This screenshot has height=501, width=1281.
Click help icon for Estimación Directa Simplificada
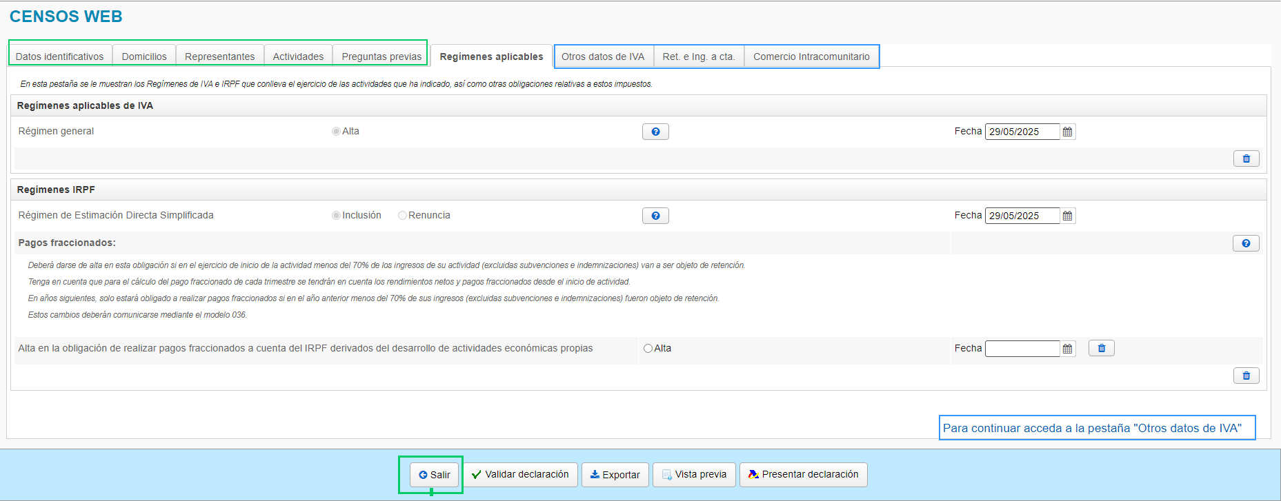(x=655, y=216)
